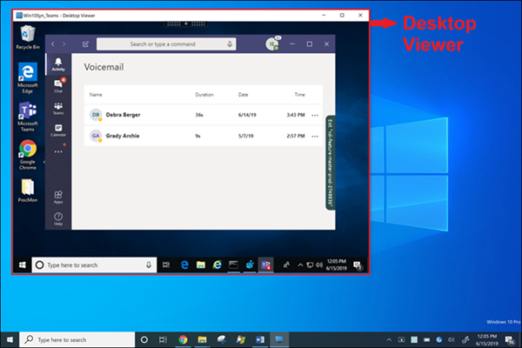The height and width of the screenshot is (348, 522).
Task: Go back using Teams back arrow
Action: [x=53, y=43]
